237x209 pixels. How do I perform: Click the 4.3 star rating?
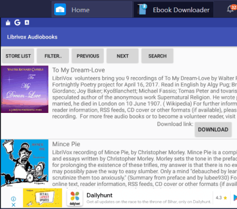[x=221, y=198]
